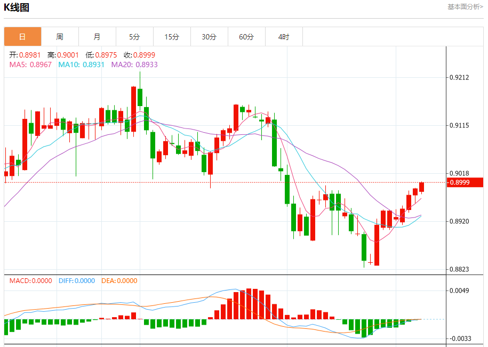The image size is (488, 347).
Task: Switch to the 月 monthly tab
Action: coord(97,37)
